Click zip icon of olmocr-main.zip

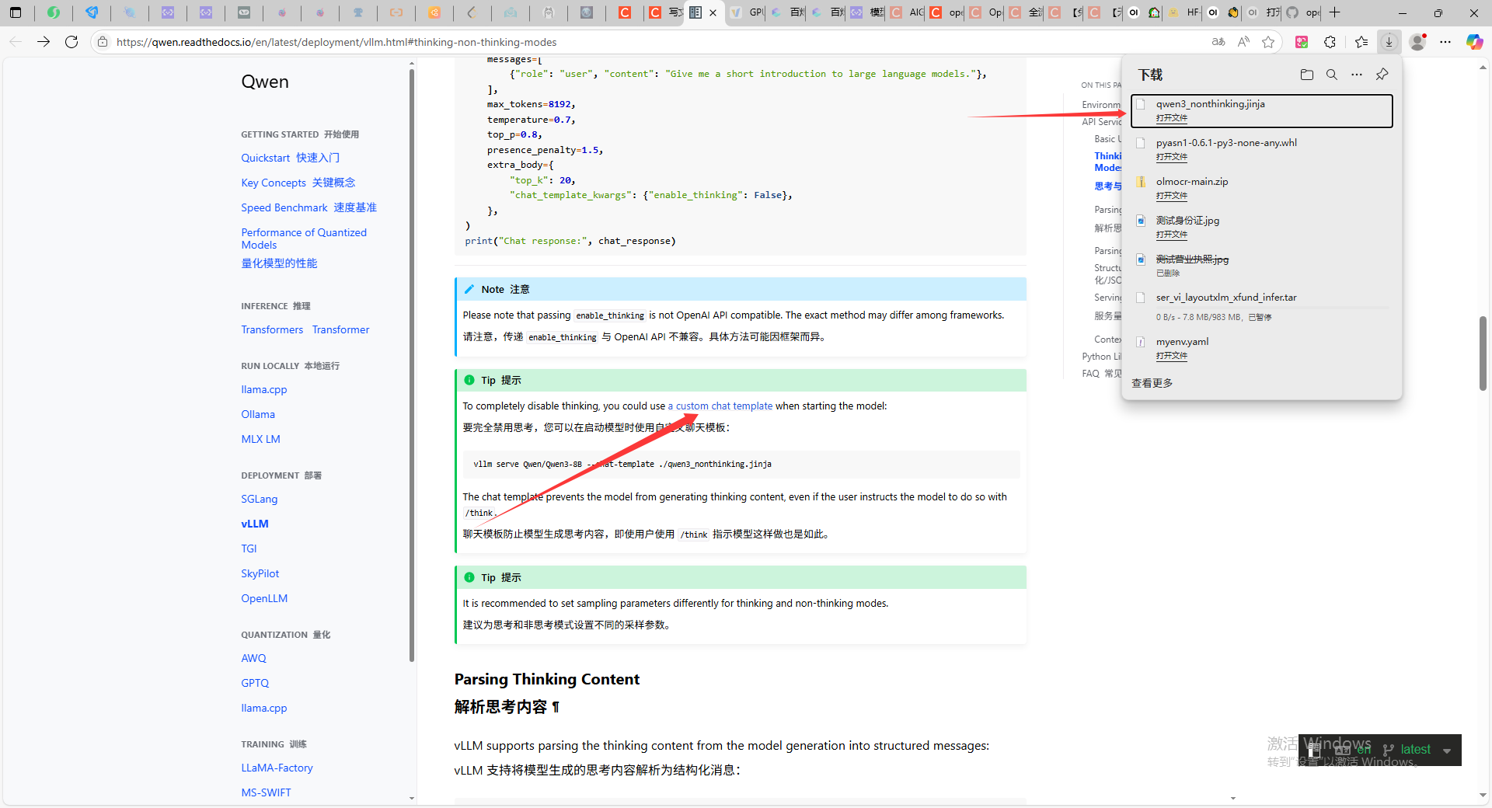(x=1141, y=182)
